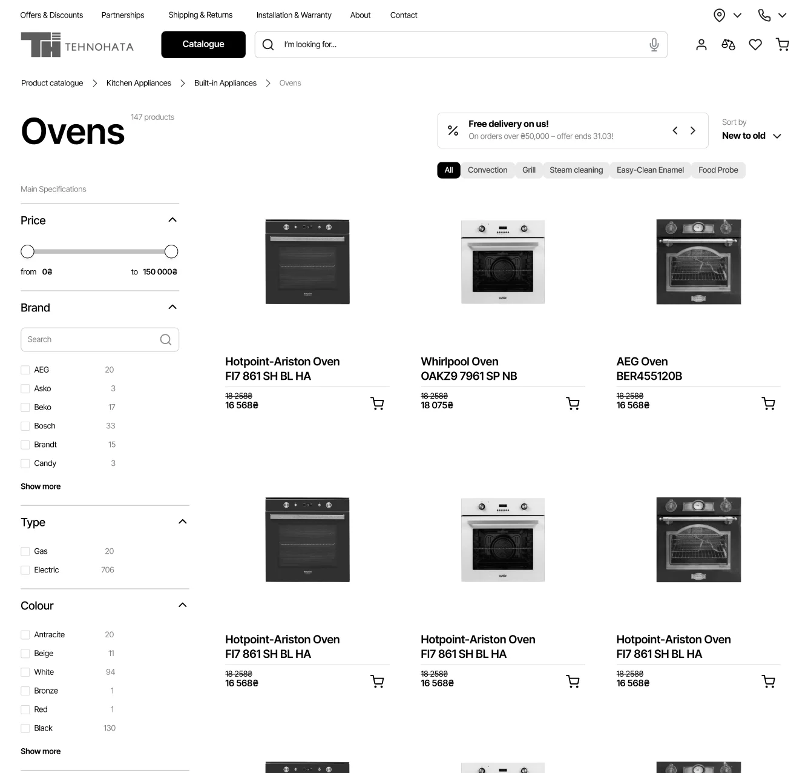811x773 pixels.
Task: Activate voice search microphone
Action: pyautogui.click(x=654, y=44)
